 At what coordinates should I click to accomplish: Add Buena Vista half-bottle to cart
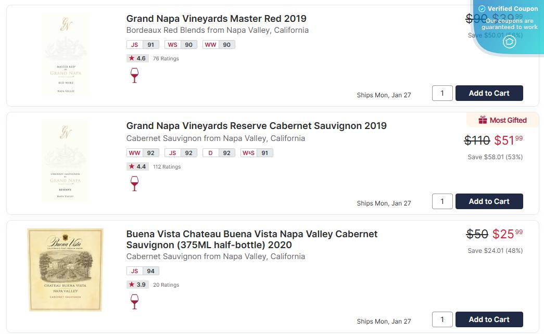point(489,319)
